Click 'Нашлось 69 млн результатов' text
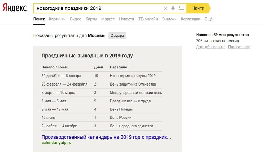The width and height of the screenshot is (262, 155). coord(223,35)
